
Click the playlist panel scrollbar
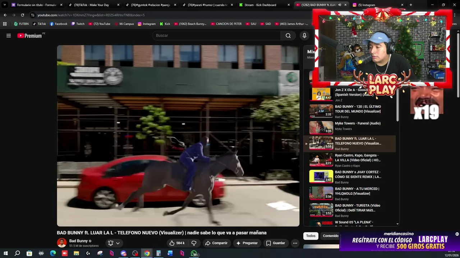click(x=397, y=104)
